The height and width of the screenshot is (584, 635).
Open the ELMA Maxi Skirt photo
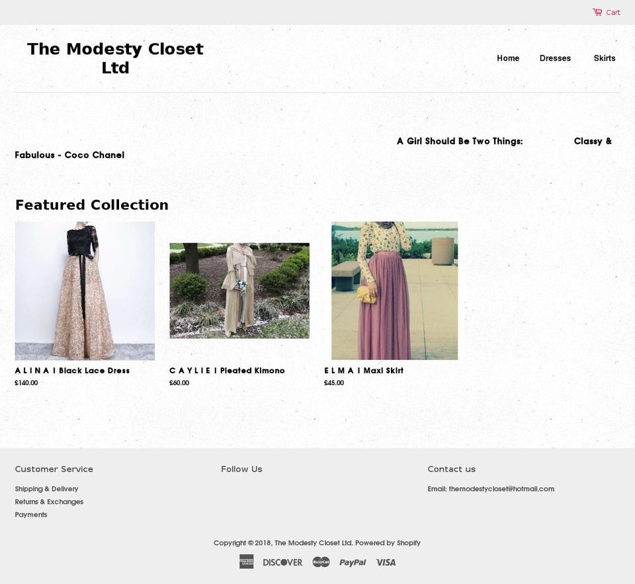pyautogui.click(x=394, y=291)
